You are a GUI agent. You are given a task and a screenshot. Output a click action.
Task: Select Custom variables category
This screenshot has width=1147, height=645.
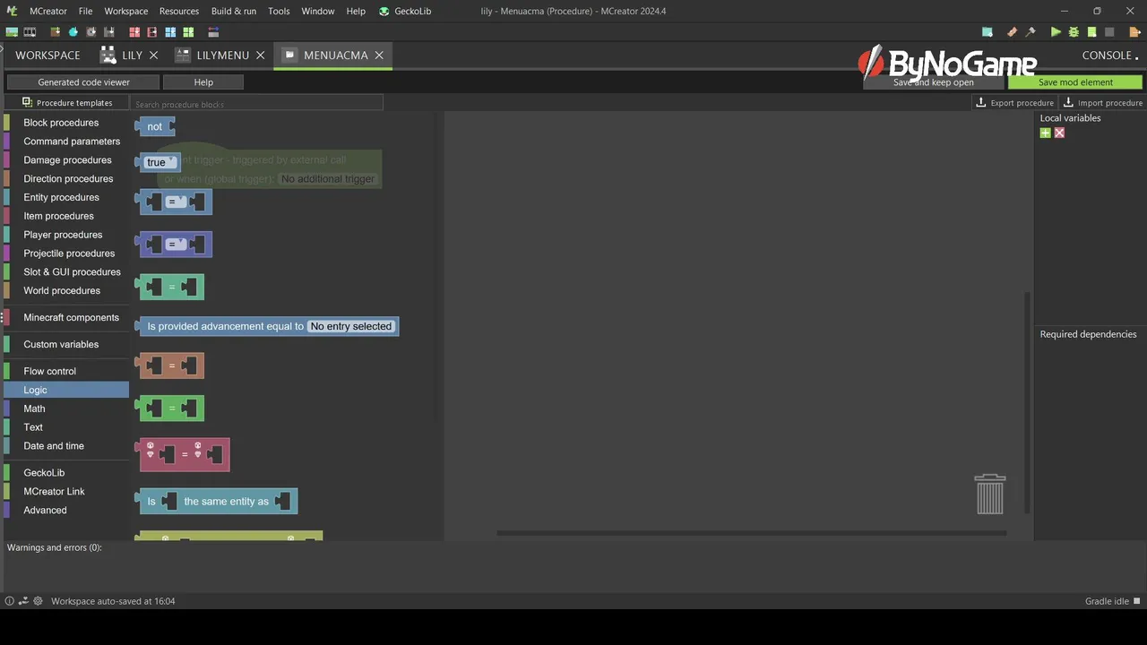[66, 344]
